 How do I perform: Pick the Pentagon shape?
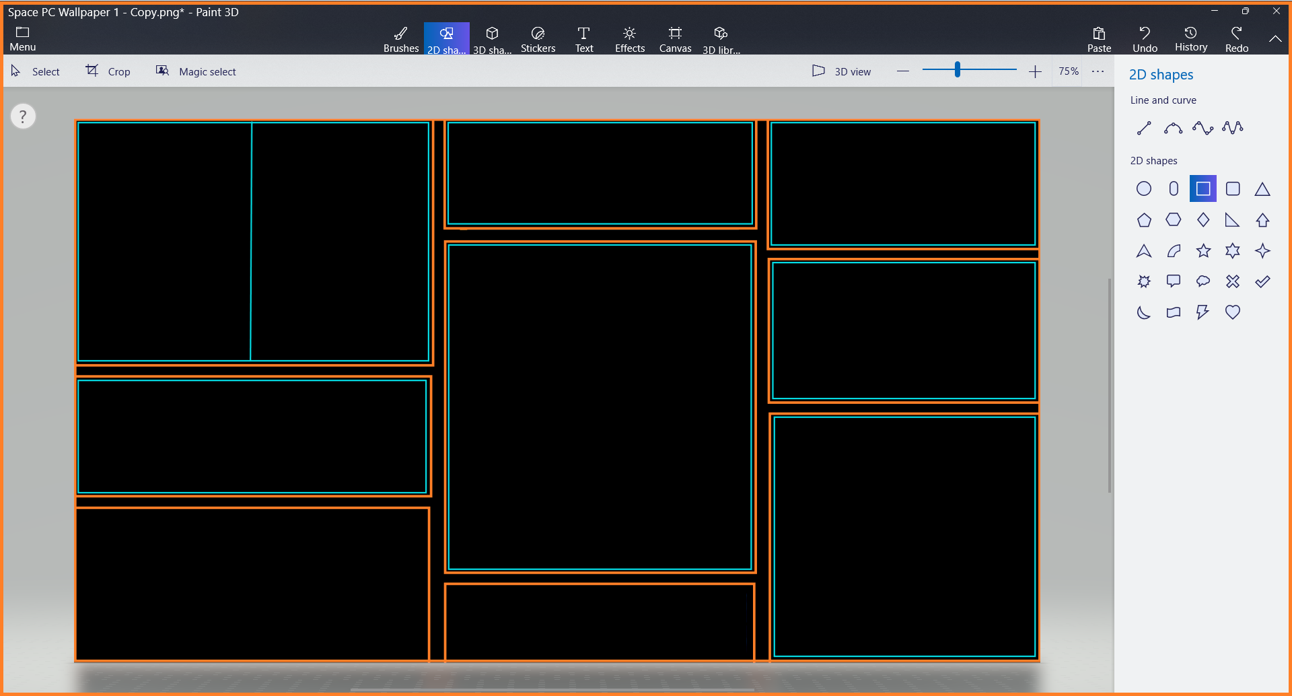[1144, 220]
